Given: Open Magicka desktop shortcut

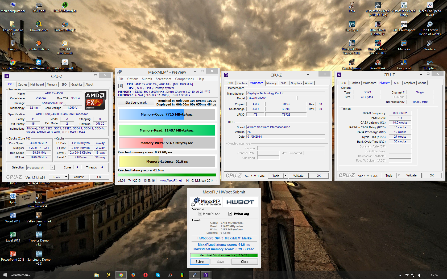Looking at the screenshot, I should [404, 45].
